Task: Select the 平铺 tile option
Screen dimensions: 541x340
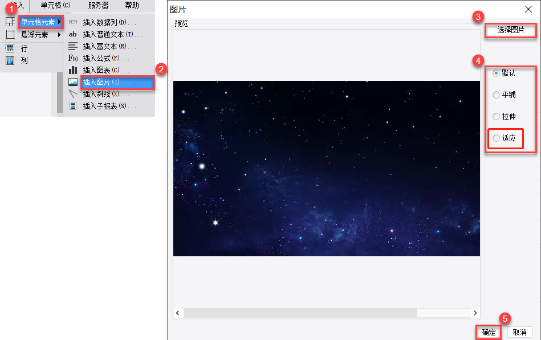Action: pyautogui.click(x=496, y=95)
